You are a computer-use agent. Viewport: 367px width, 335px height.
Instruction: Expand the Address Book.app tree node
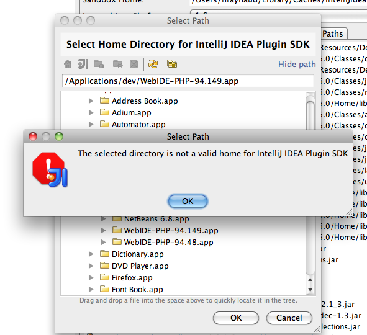point(91,100)
